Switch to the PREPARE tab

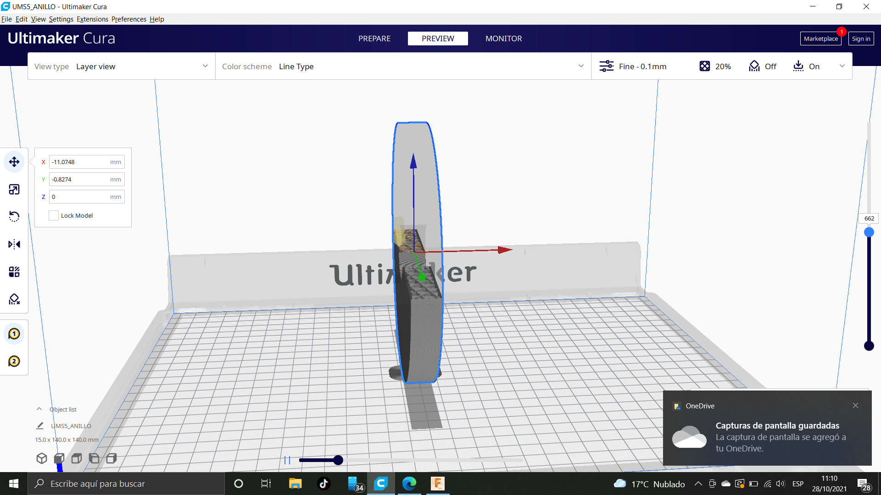(374, 38)
